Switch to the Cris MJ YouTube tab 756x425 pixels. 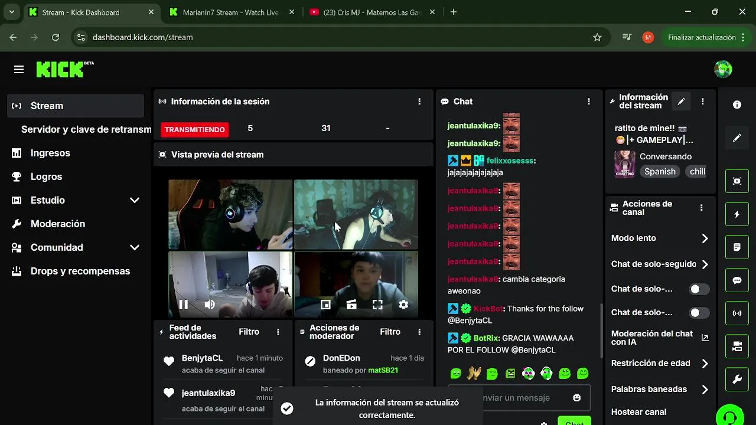pyautogui.click(x=373, y=12)
